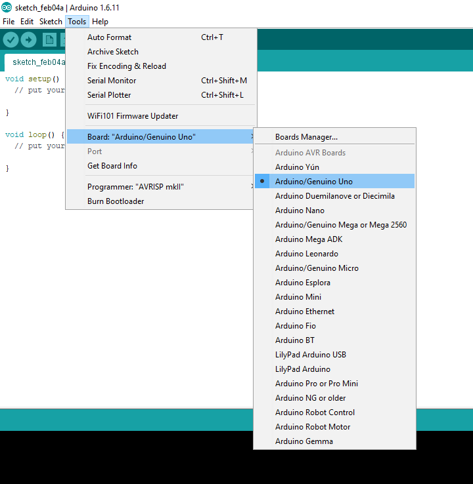Select Arduino BT board
The image size is (473, 484).
pyautogui.click(x=334, y=340)
